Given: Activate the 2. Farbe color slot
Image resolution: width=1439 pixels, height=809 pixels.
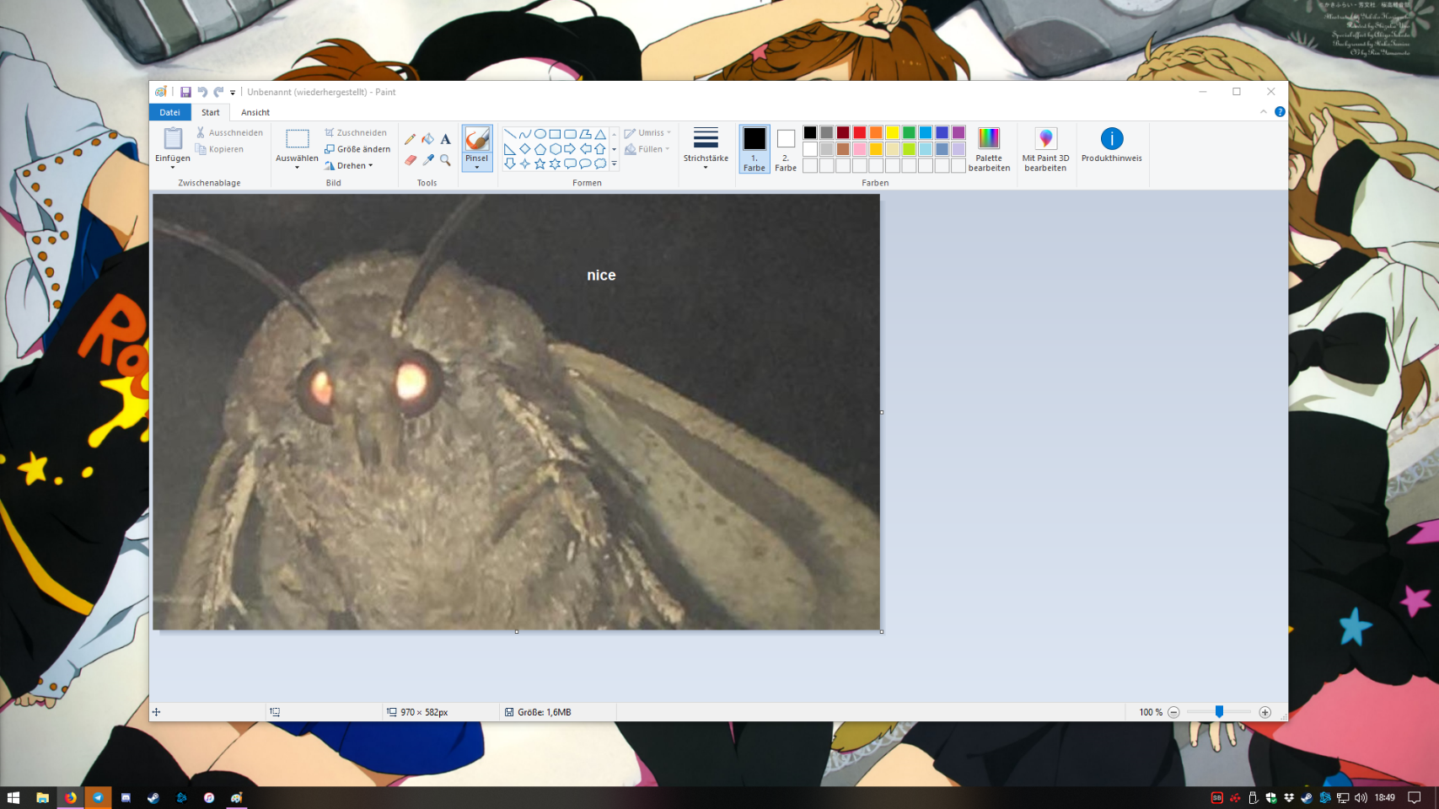Looking at the screenshot, I should click(x=786, y=148).
